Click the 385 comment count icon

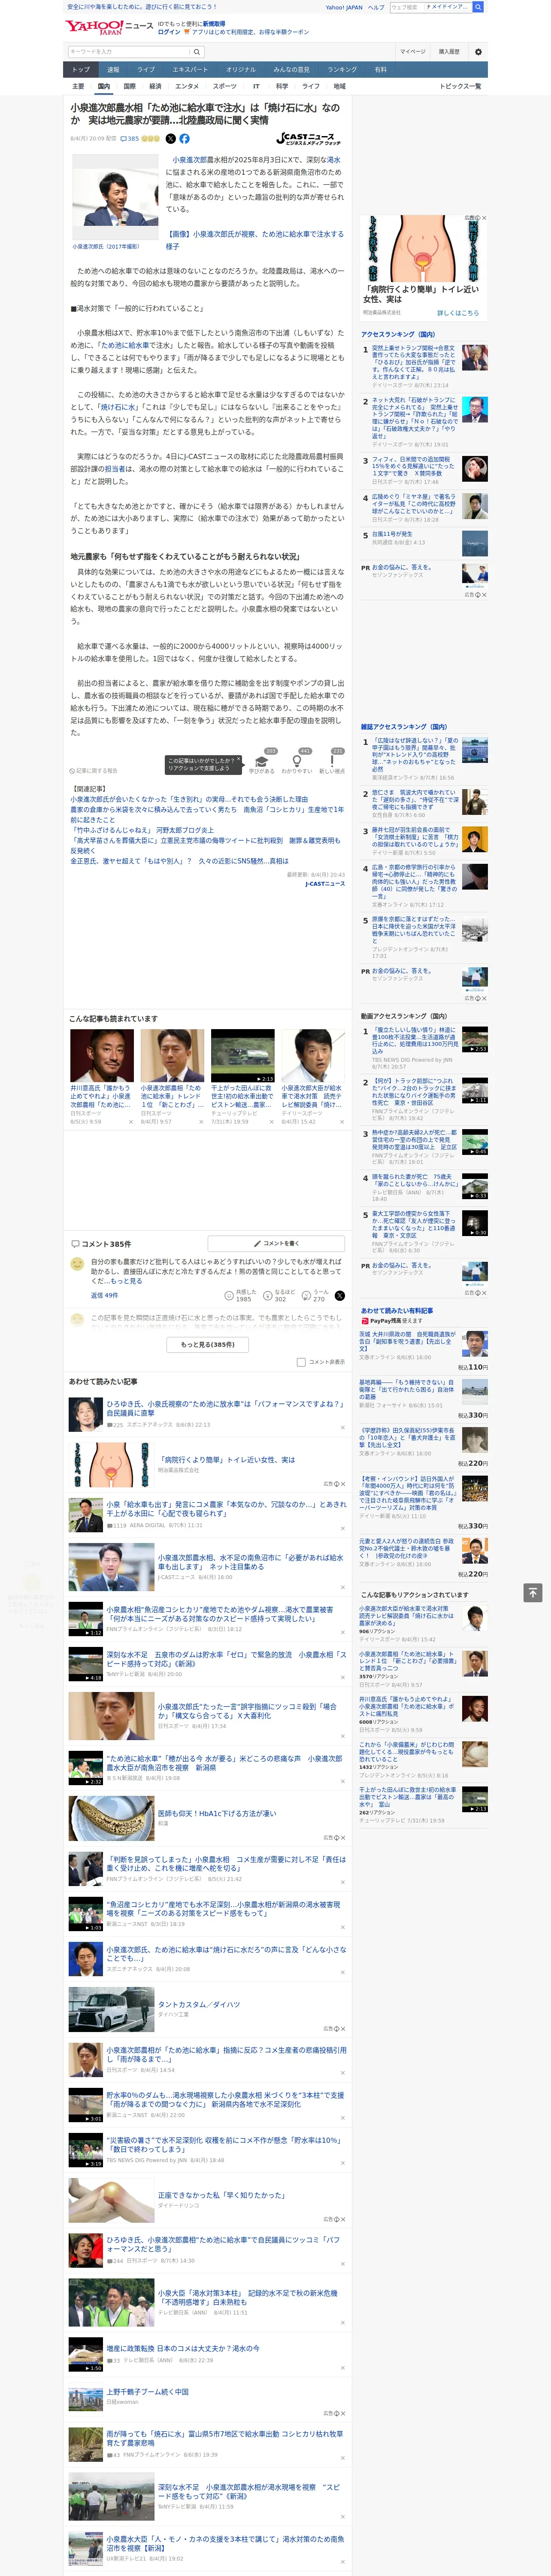tap(130, 139)
